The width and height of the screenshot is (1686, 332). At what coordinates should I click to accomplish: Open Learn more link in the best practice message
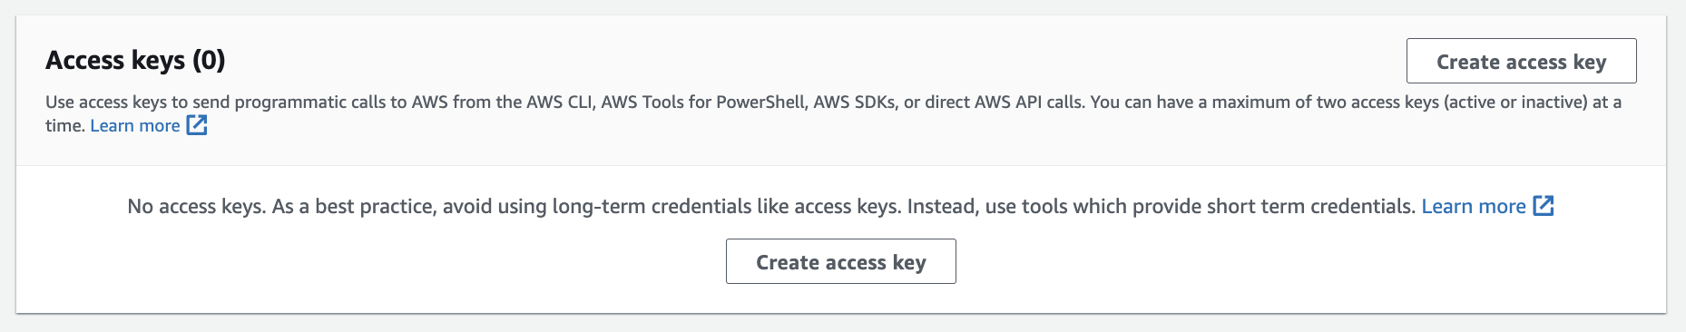[1474, 206]
